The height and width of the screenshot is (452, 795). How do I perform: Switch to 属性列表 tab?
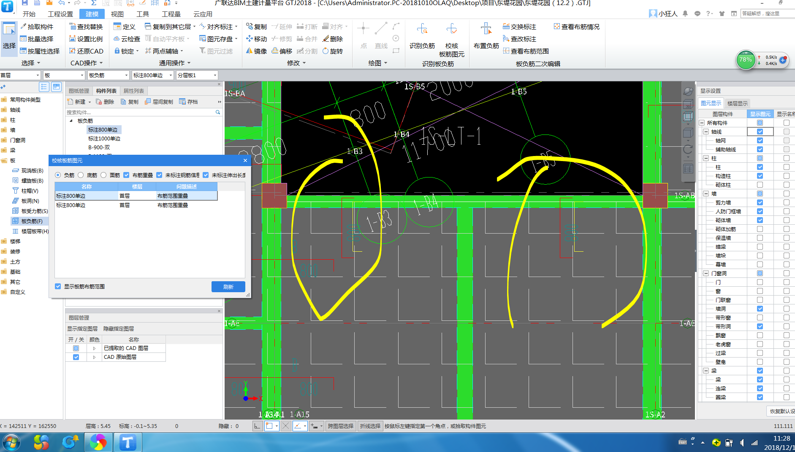coord(134,91)
